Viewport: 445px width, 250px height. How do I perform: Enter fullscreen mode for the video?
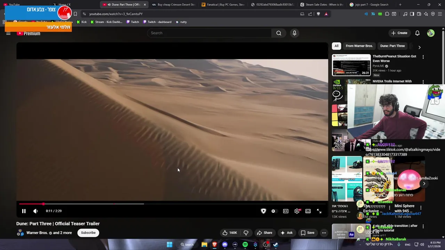319,211
